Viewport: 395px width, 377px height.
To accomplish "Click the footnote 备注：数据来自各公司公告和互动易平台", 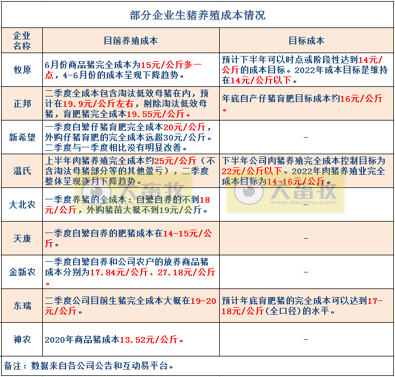I will 88,366.
